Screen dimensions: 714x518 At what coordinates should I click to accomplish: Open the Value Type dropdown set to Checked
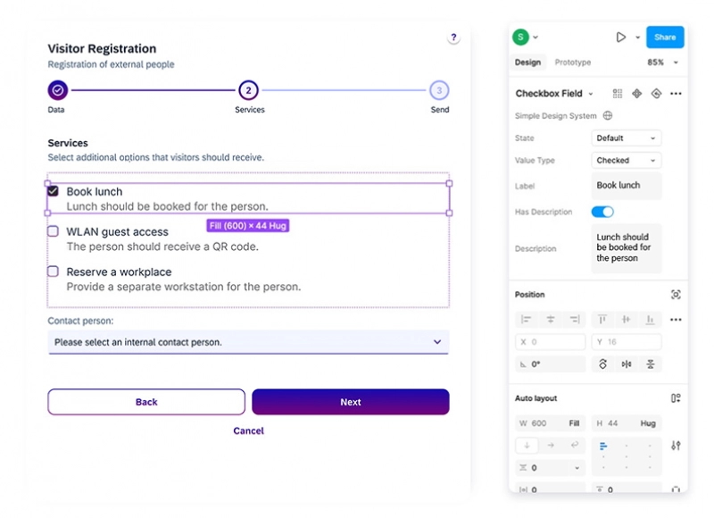pyautogui.click(x=627, y=161)
